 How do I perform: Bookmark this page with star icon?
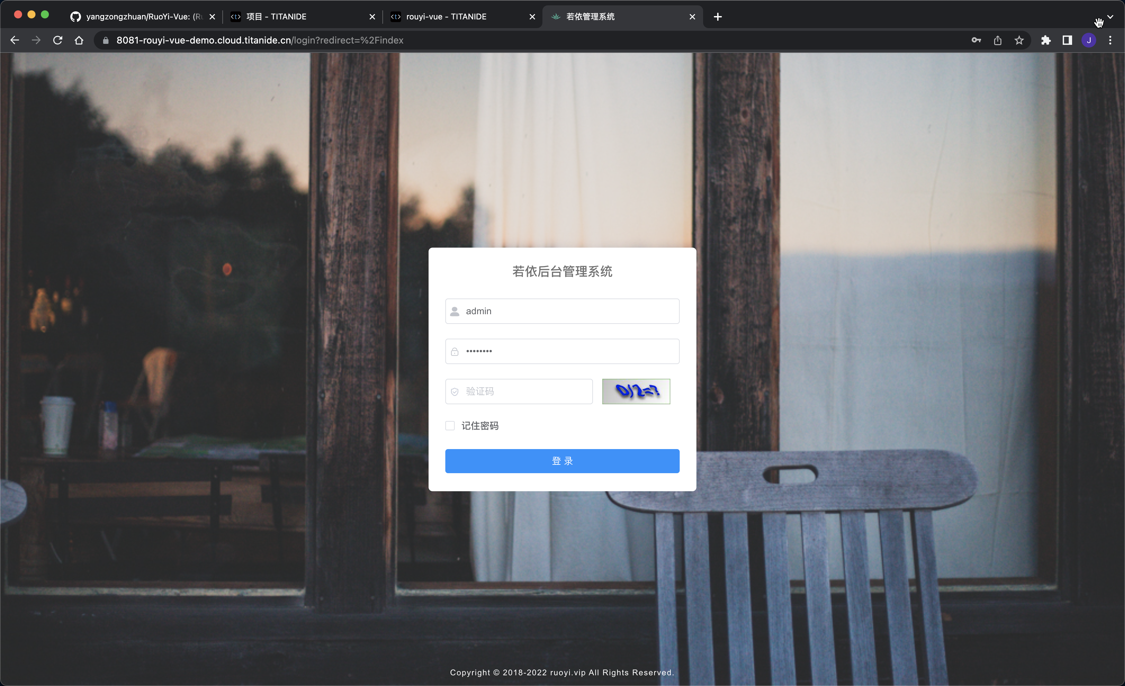tap(1019, 40)
